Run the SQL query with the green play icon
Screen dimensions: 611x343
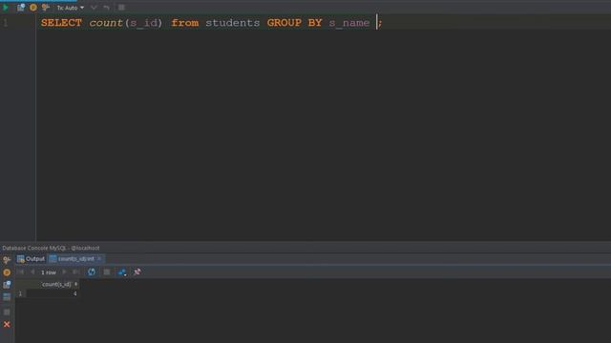click(6, 8)
